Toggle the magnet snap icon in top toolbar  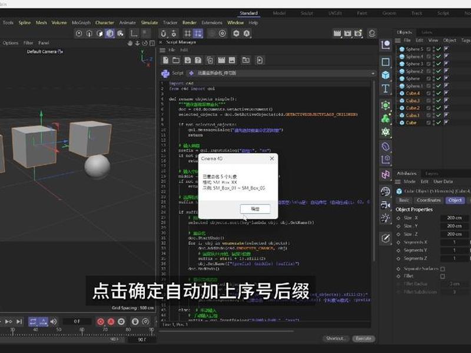(x=163, y=34)
